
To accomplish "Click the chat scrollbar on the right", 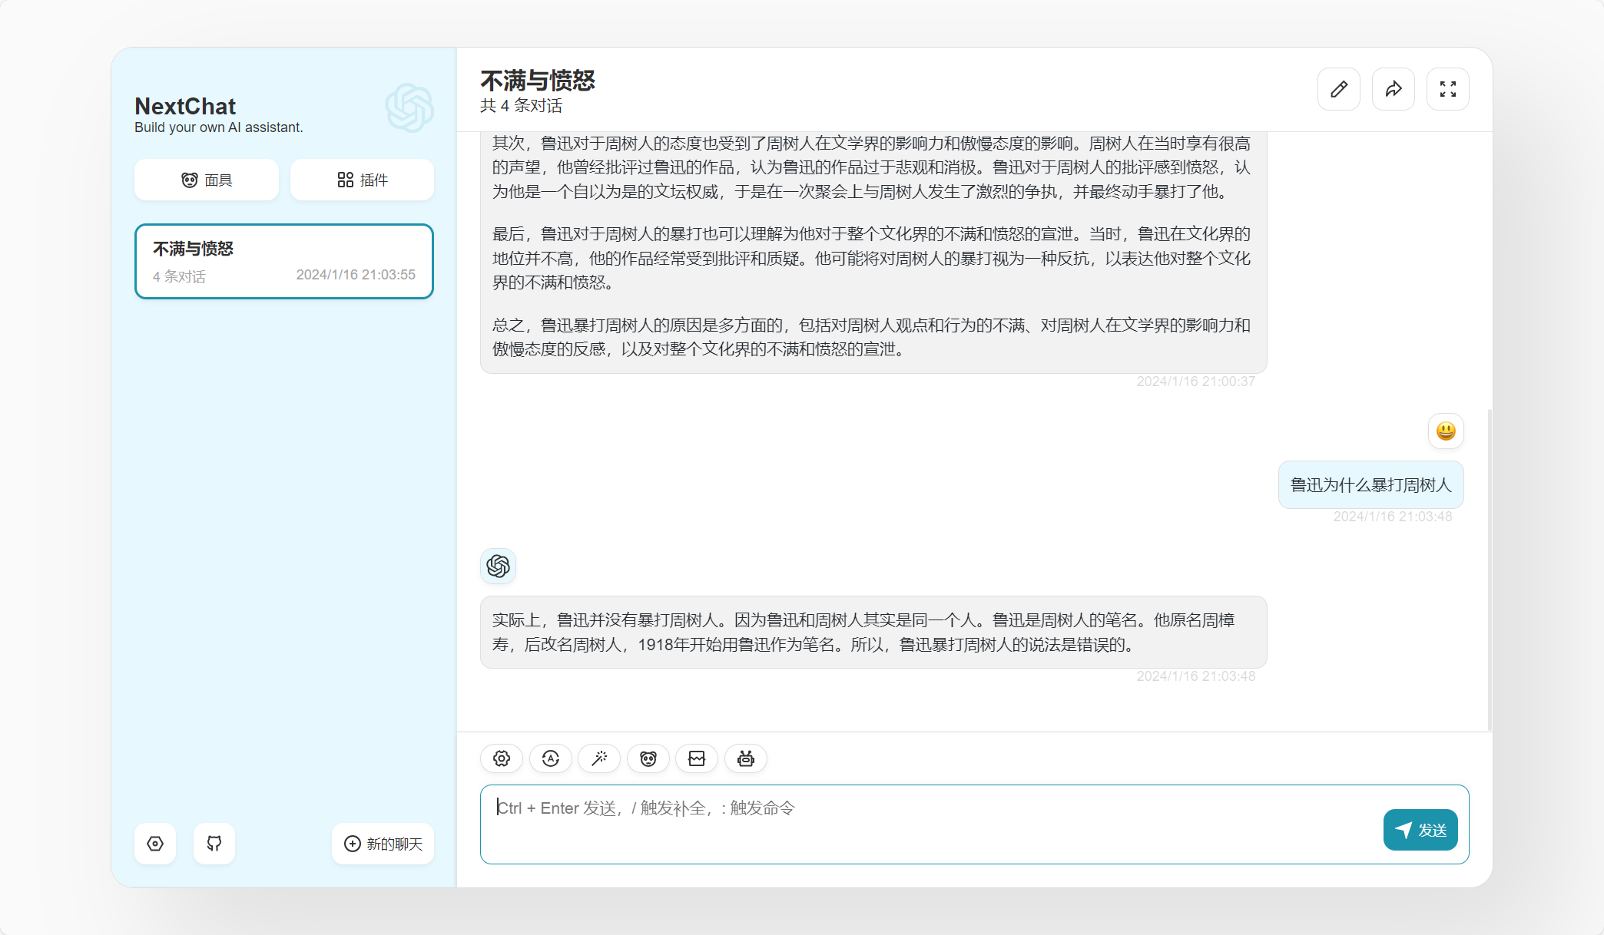I will (x=1490, y=569).
